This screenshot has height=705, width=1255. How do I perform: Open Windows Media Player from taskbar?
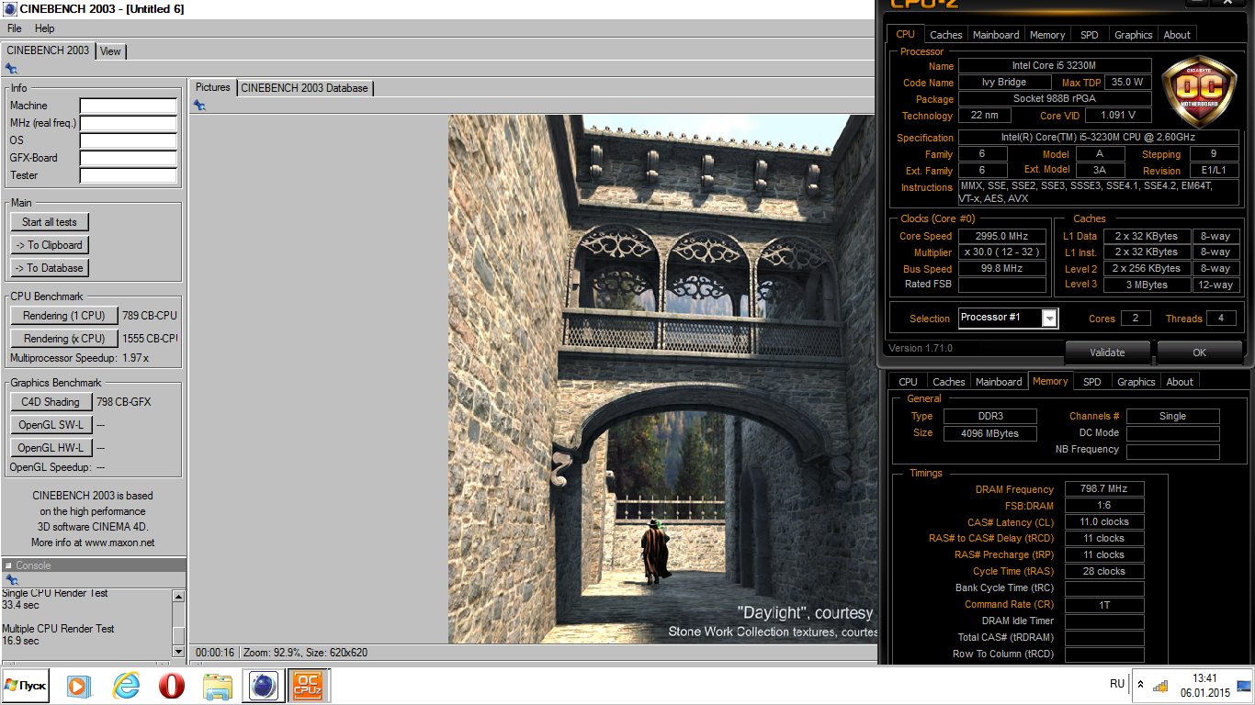click(80, 686)
